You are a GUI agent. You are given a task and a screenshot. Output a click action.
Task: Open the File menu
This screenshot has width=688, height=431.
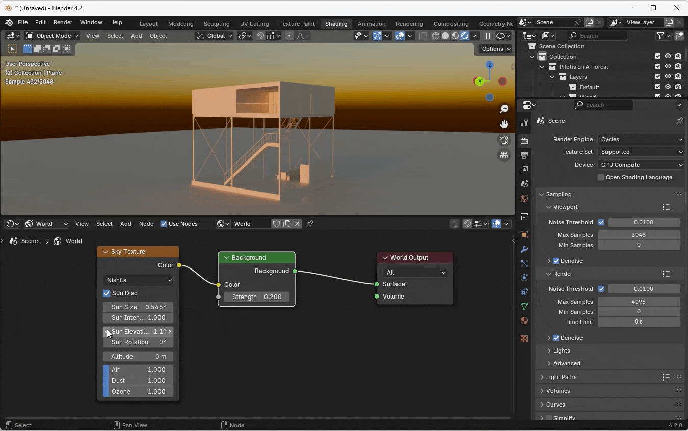22,22
